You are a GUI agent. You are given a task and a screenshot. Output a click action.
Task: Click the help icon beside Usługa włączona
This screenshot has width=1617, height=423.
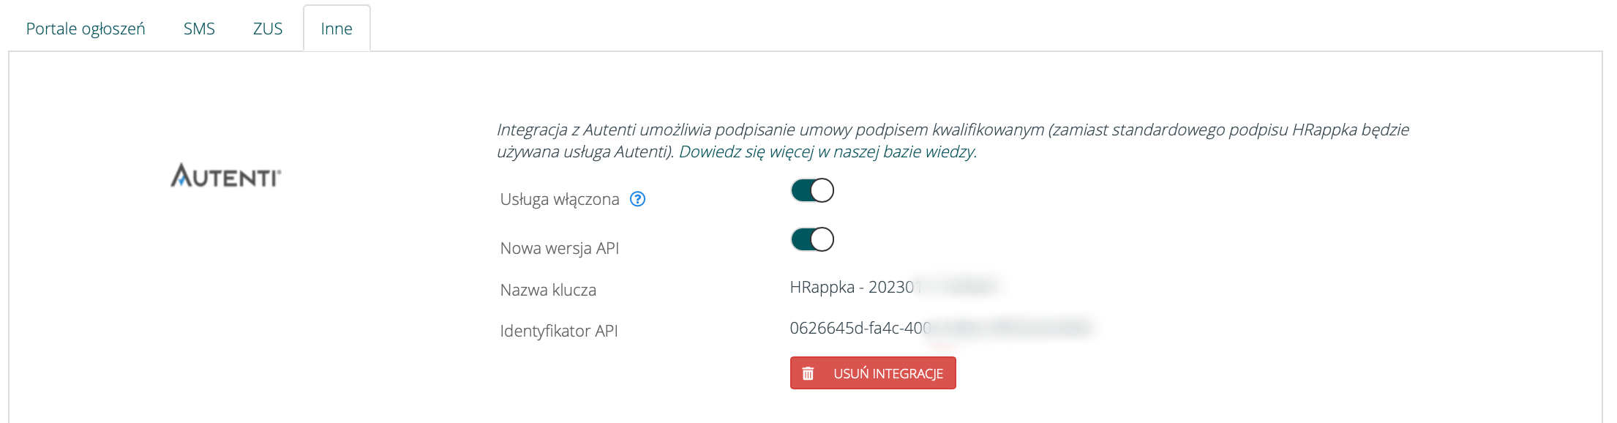(637, 199)
